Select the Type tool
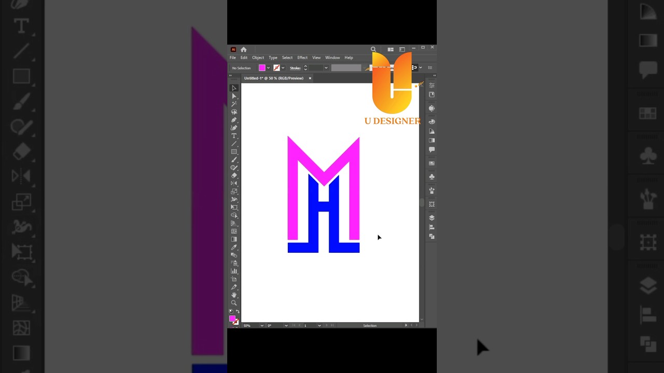The width and height of the screenshot is (664, 373). (234, 136)
